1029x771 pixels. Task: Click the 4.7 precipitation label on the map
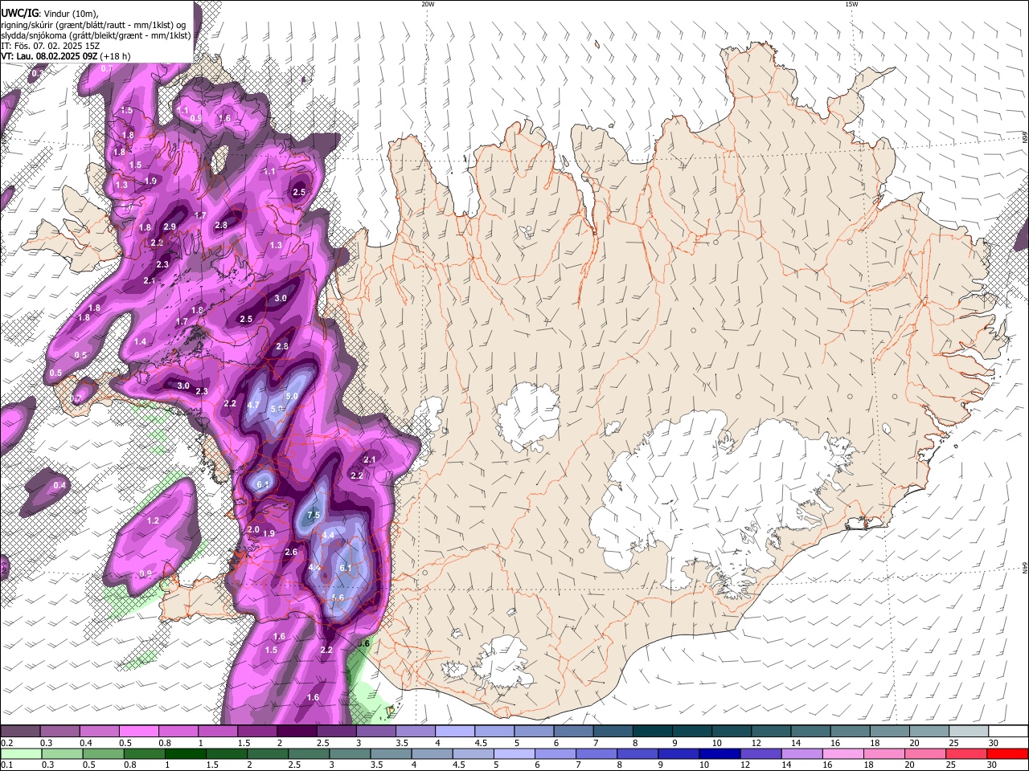coord(253,405)
